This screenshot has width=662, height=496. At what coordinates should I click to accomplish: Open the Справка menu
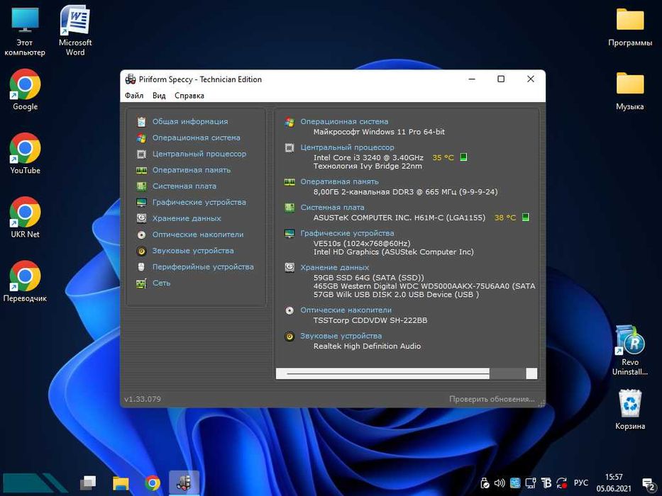189,96
